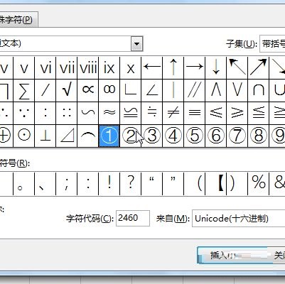
Task: Choose the arc ⌒ symbol
Action: [x=88, y=136]
